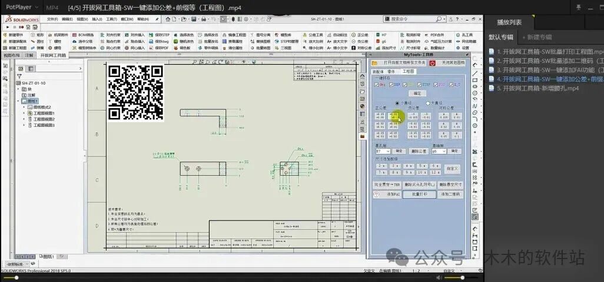
Task: Click the 批量打印 button
Action: 420,194
